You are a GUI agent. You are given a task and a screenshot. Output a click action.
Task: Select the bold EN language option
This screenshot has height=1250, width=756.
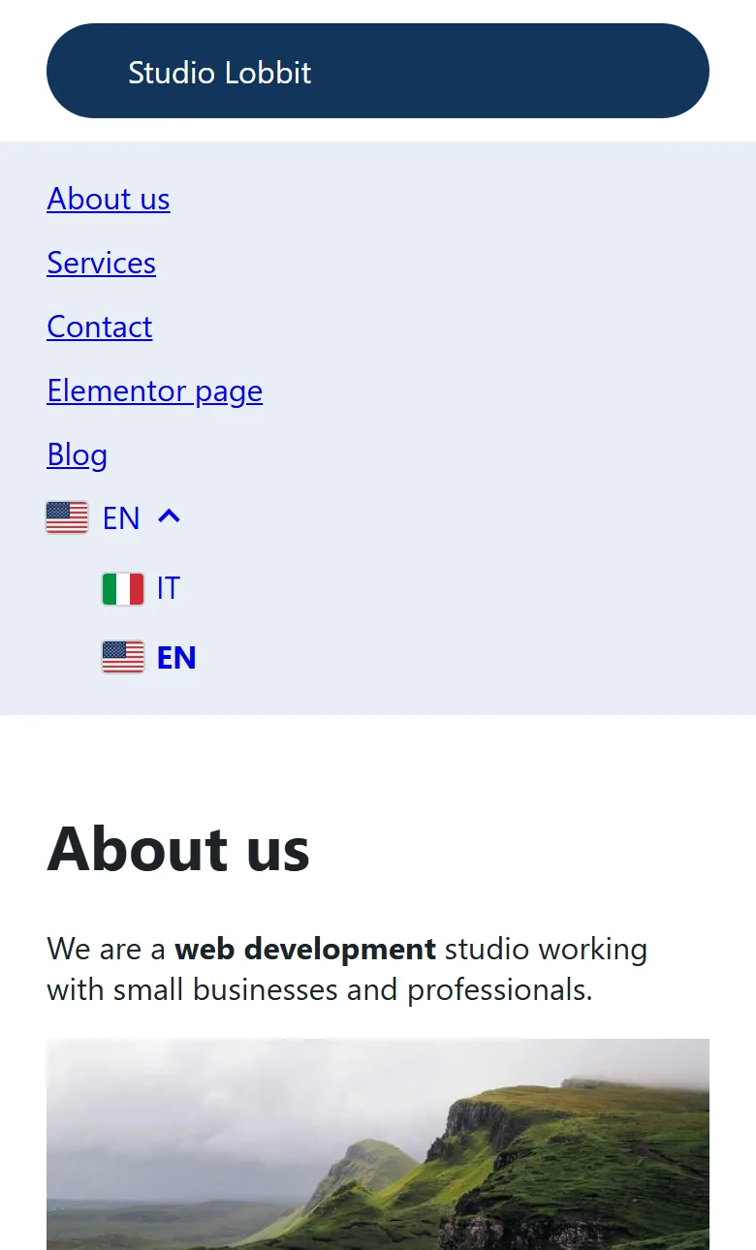click(176, 658)
